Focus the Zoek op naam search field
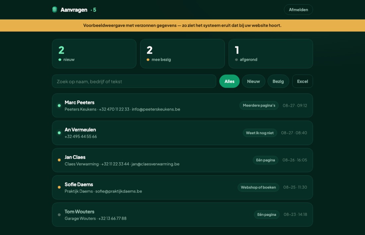Screen dimensions: 365x235 click(134, 81)
